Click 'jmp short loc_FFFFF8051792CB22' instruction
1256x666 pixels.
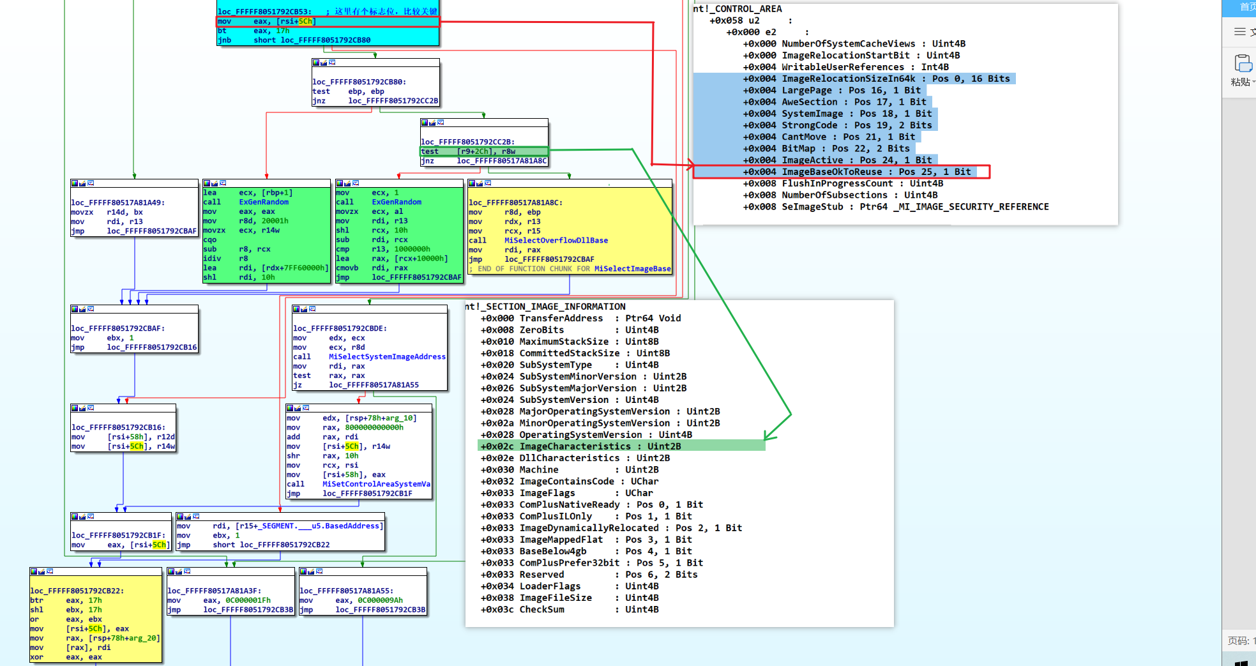(x=253, y=545)
